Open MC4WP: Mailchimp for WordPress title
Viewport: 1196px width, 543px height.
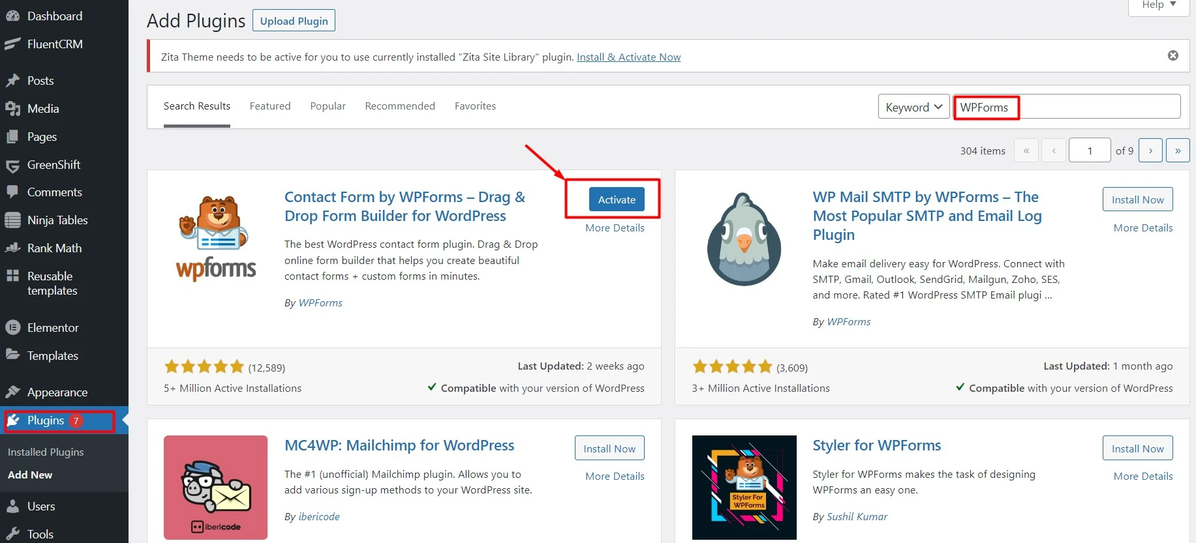[x=399, y=445]
